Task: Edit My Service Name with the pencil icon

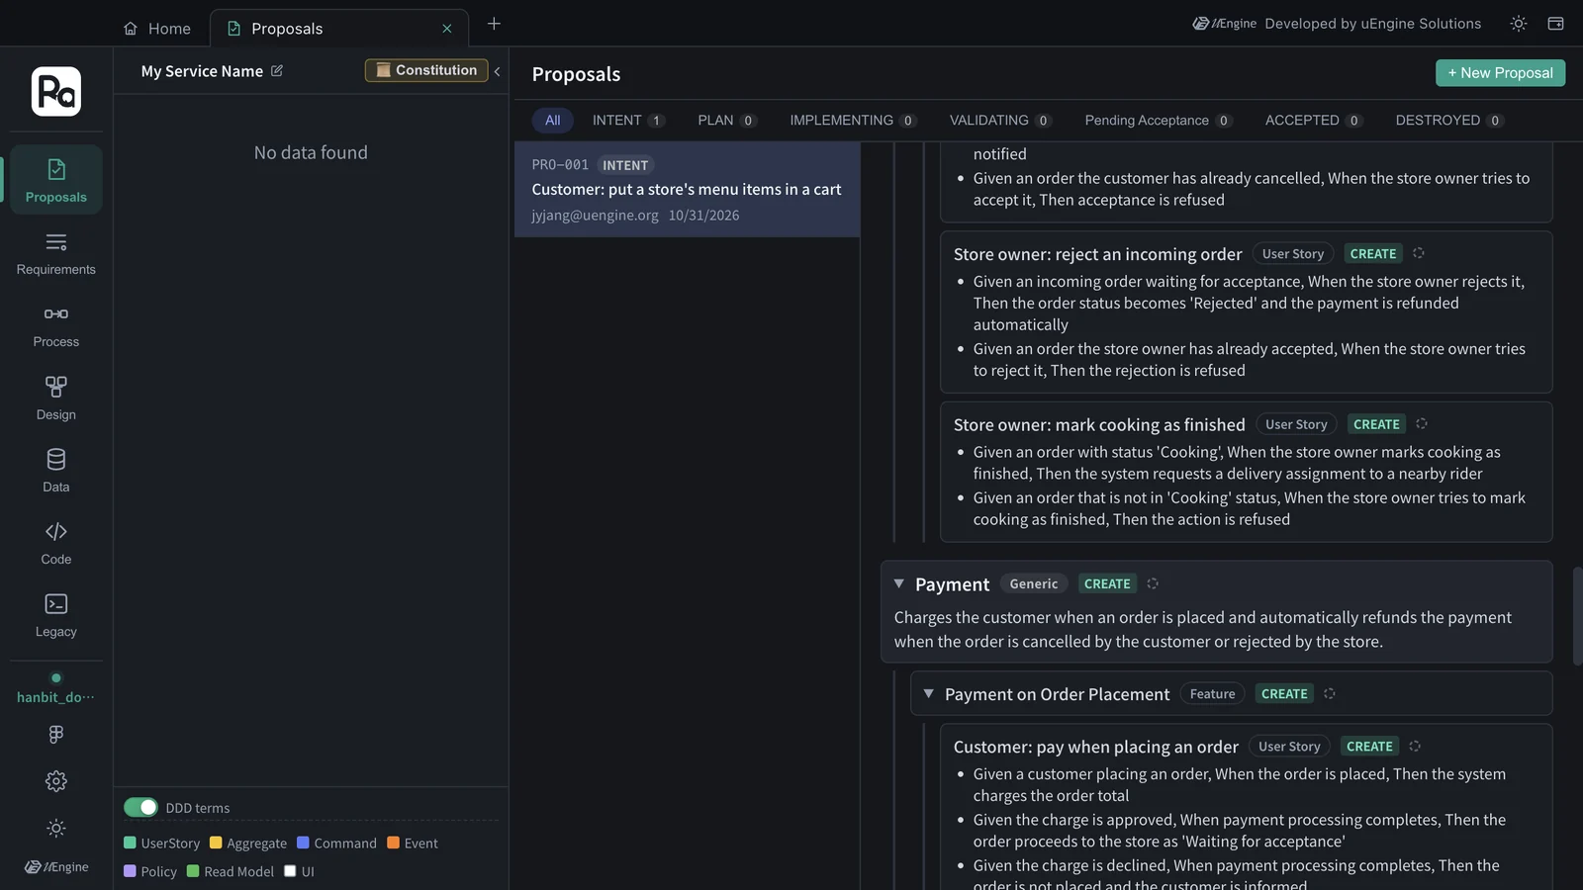Action: click(x=277, y=71)
